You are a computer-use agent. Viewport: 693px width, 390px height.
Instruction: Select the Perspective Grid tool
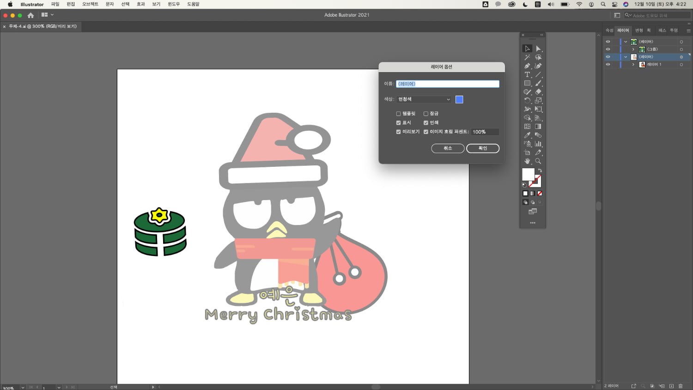click(538, 118)
